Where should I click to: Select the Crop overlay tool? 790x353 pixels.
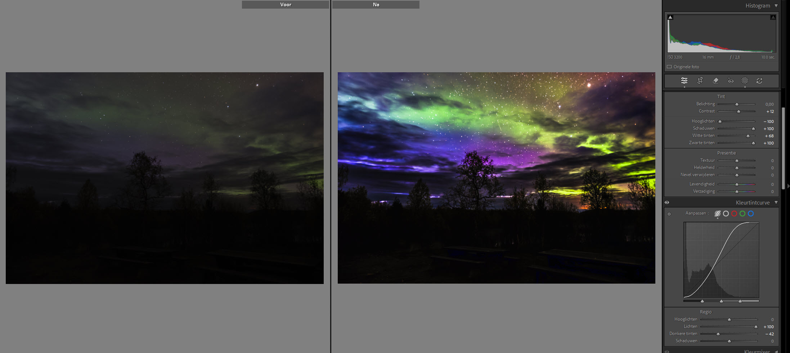point(700,81)
